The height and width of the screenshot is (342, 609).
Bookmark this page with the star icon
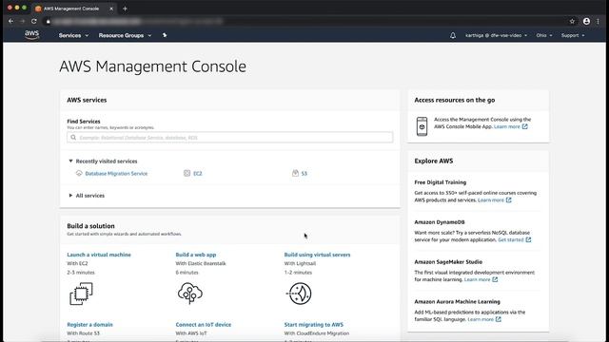tap(572, 21)
